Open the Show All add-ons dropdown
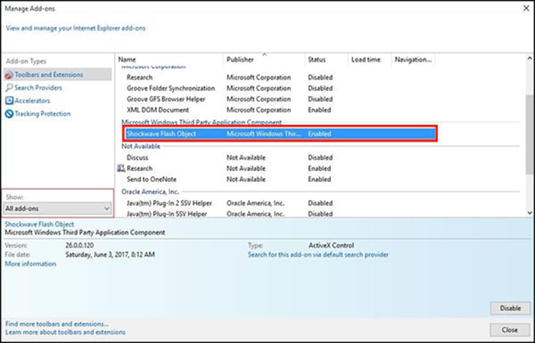The height and width of the screenshot is (343, 535). tap(57, 209)
